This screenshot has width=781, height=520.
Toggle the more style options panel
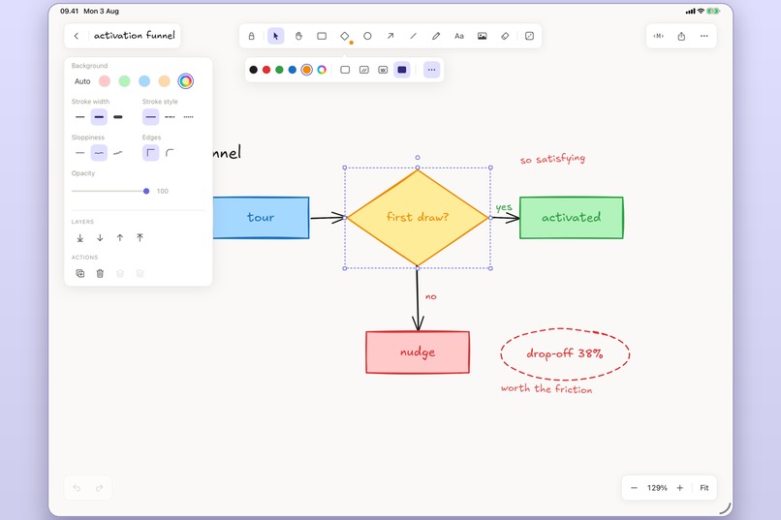(432, 70)
